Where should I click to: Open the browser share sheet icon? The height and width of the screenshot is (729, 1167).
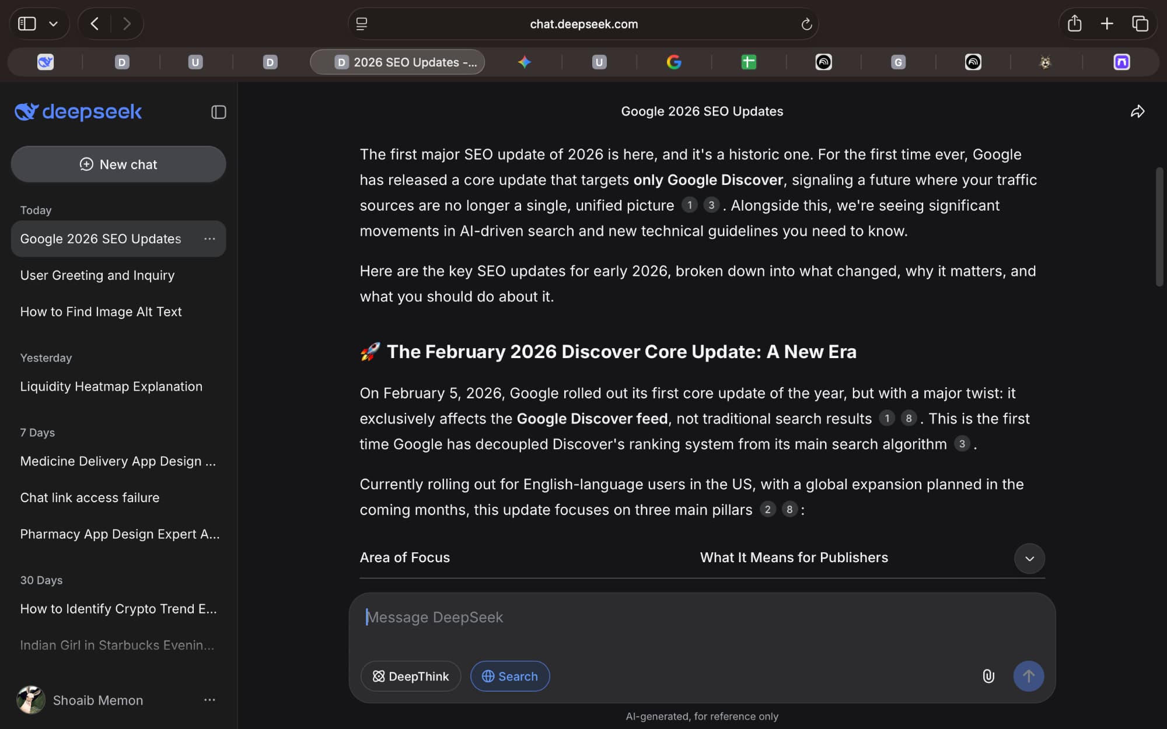click(1074, 24)
